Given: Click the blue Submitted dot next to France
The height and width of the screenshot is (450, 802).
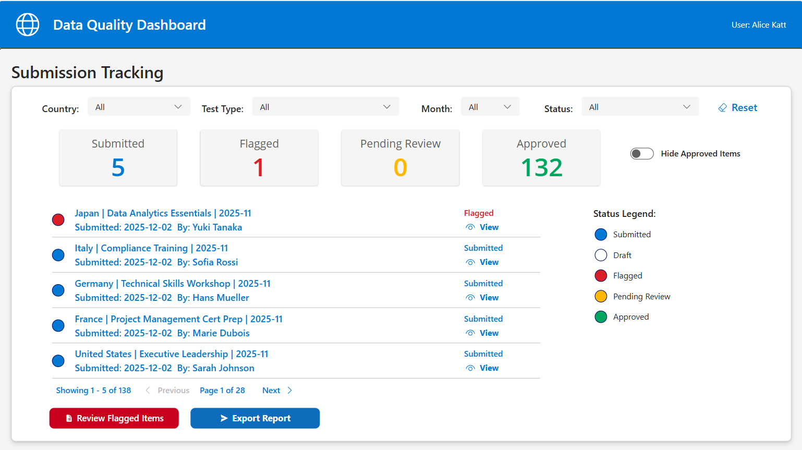Looking at the screenshot, I should 58,325.
